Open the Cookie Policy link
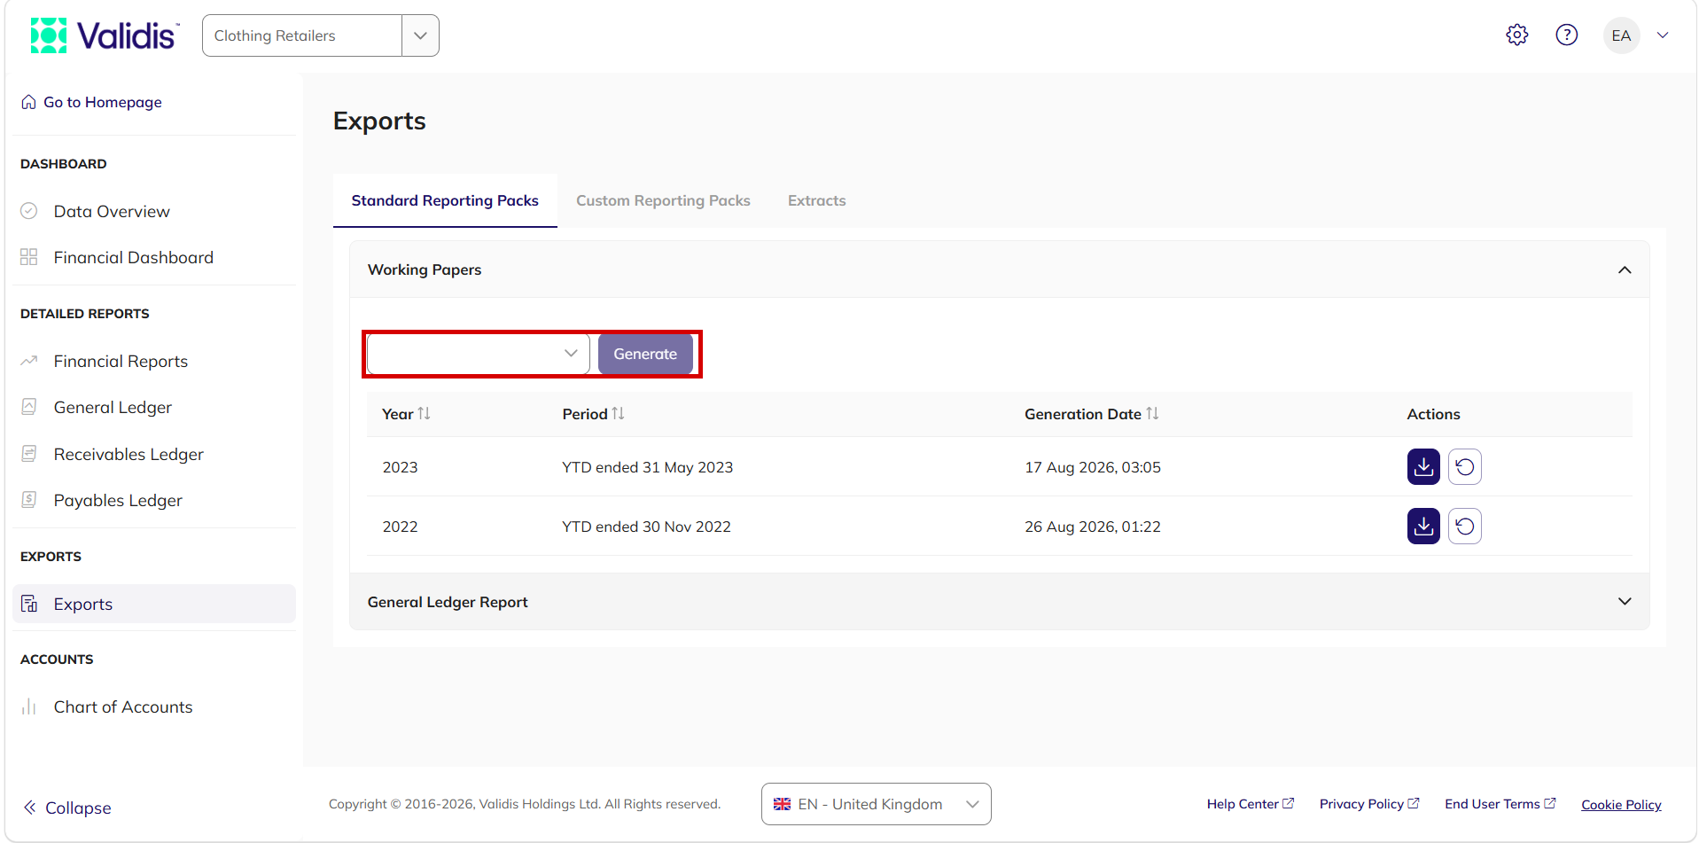The height and width of the screenshot is (843, 1699). pos(1621,805)
